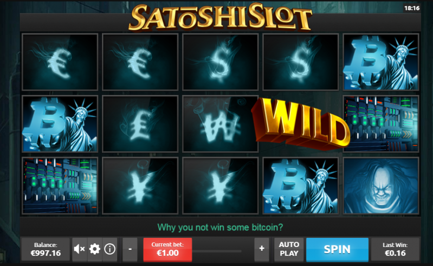Click the Won currency symbol tile
This screenshot has height=266, width=433.
(221, 124)
